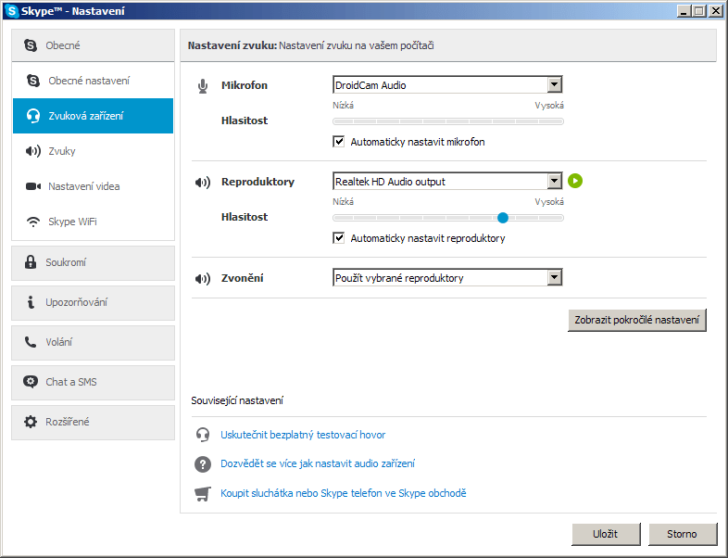Play test sound with green play icon
Screen dimensions: 728x558
pos(575,181)
